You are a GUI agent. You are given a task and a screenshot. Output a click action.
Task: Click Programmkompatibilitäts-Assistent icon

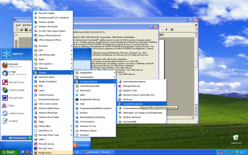point(77,108)
